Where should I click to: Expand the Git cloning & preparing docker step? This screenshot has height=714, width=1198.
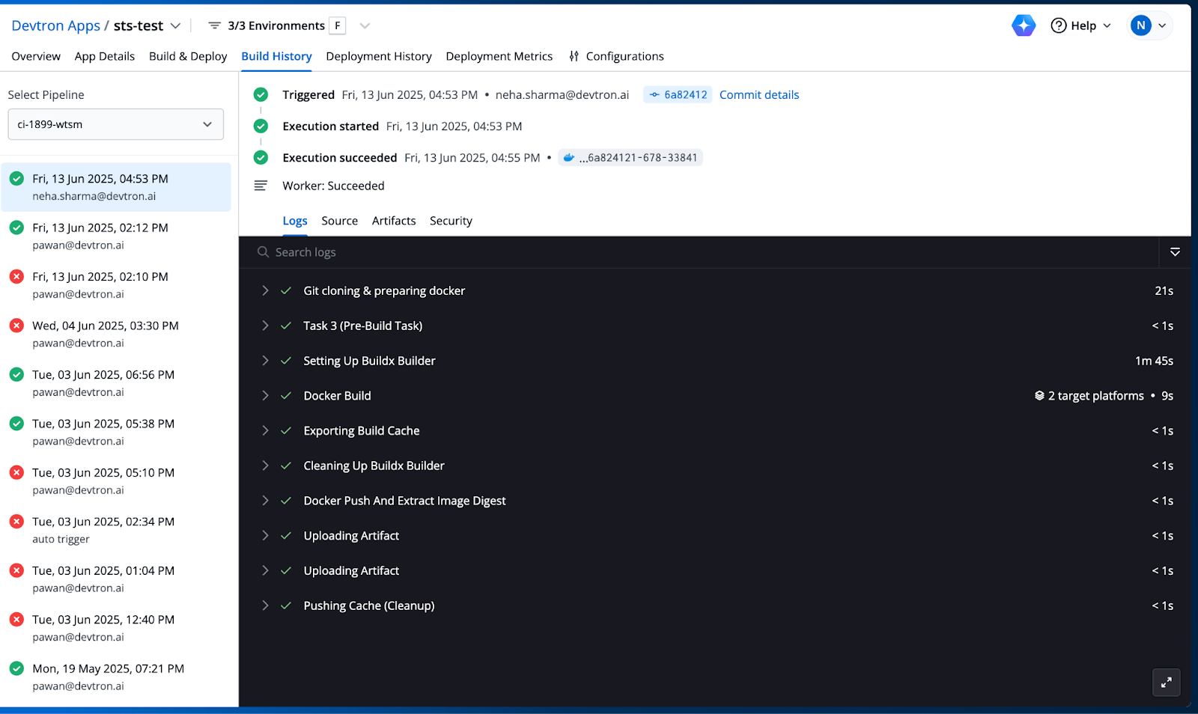tap(265, 290)
